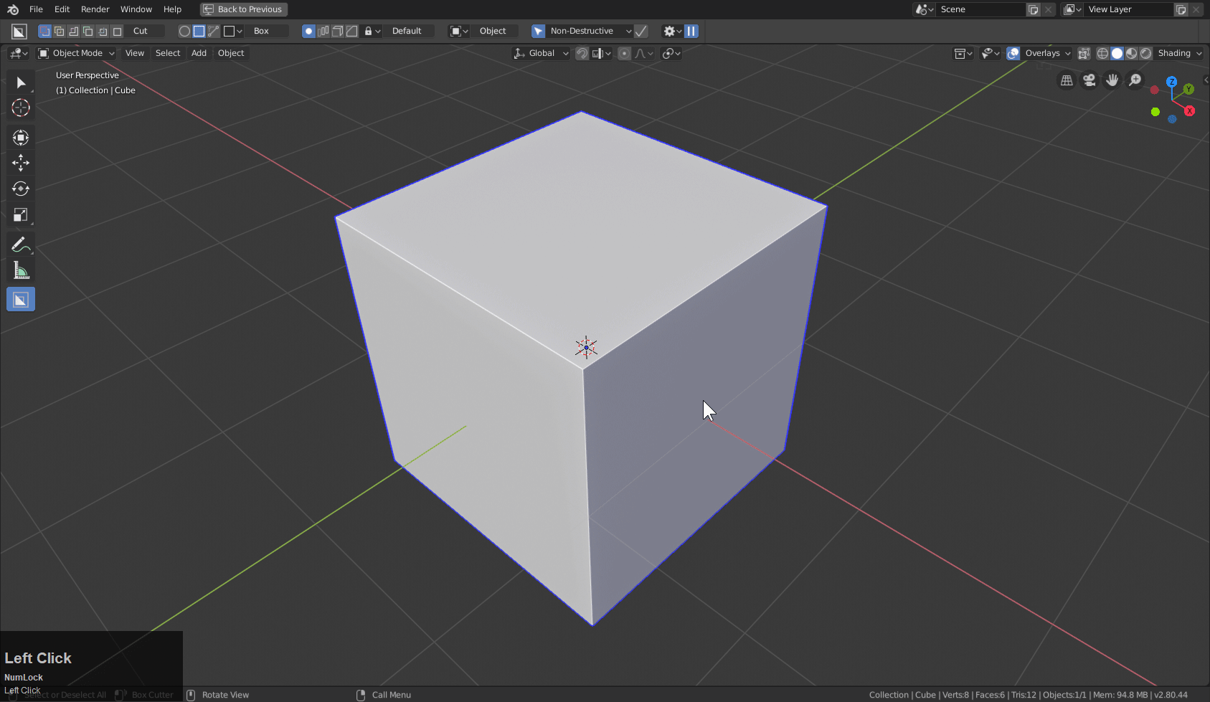The image size is (1210, 702).
Task: Switch to Rendered shading mode
Action: (x=1145, y=52)
